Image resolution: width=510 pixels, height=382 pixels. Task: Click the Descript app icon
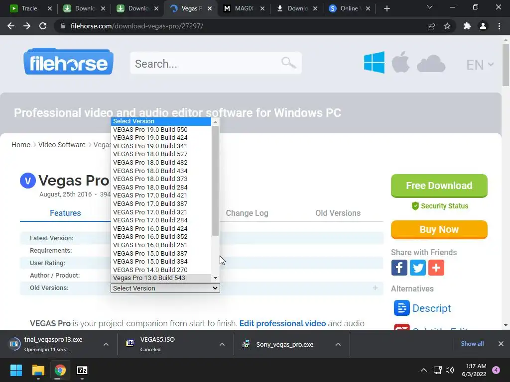(402, 308)
